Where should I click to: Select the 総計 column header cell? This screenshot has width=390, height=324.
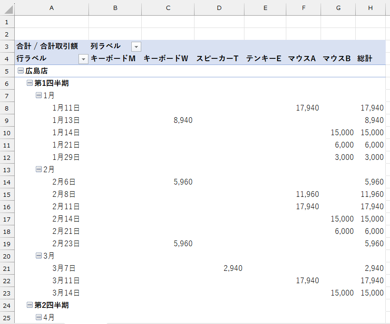(x=370, y=58)
